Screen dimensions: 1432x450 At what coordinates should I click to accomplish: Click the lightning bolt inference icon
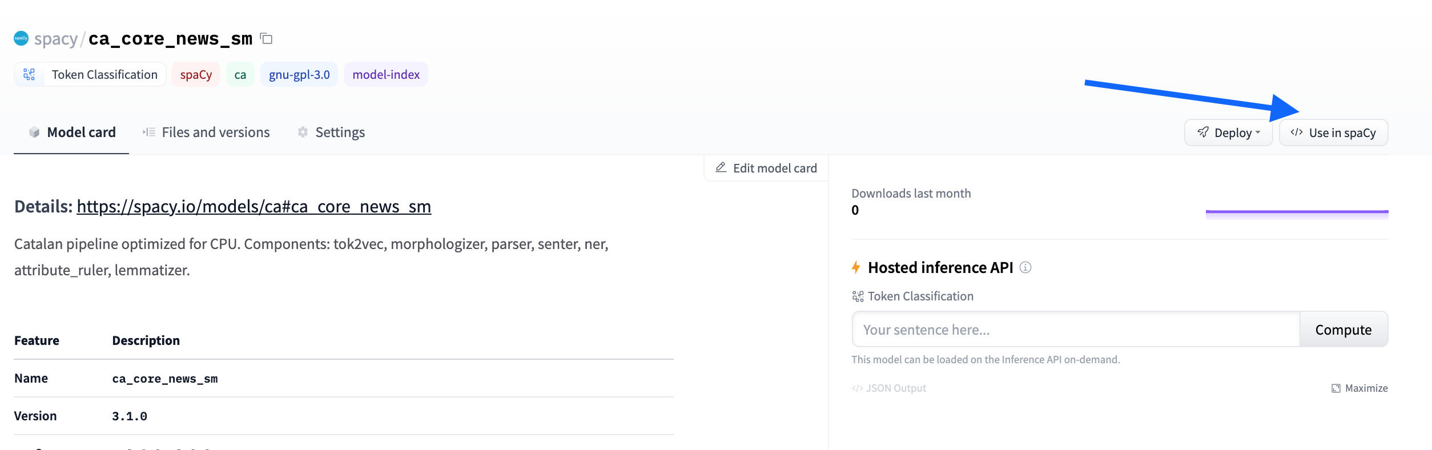[x=856, y=267]
